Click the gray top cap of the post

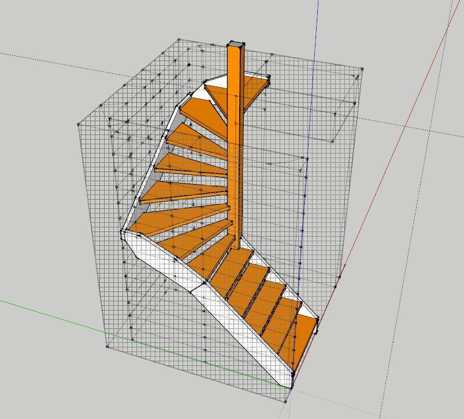point(236,44)
